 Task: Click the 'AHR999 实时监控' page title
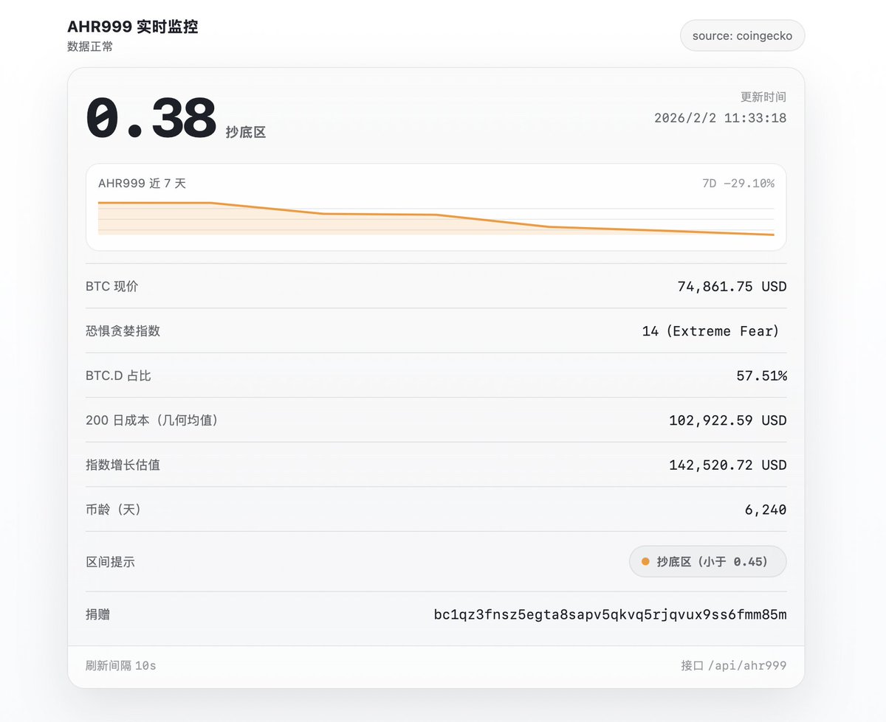[x=132, y=27]
